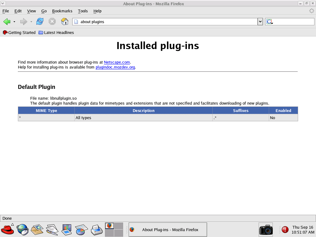The height and width of the screenshot is (237, 316).
Task: Open the Bookmarks menu
Action: tap(62, 11)
